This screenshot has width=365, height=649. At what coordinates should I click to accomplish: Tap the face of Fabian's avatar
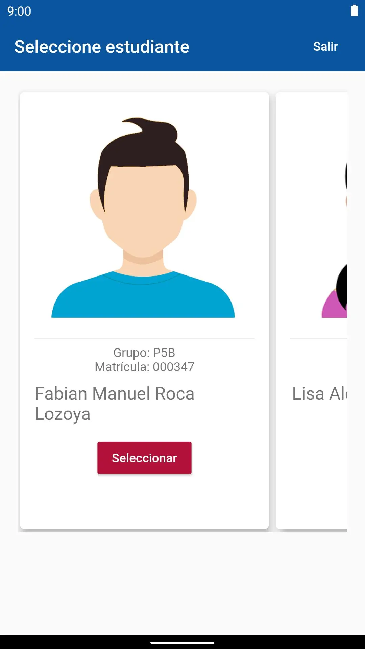tap(144, 210)
